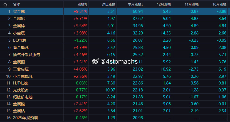
Task: Click the 12月涨幅 column header
Action: [x=164, y=4]
